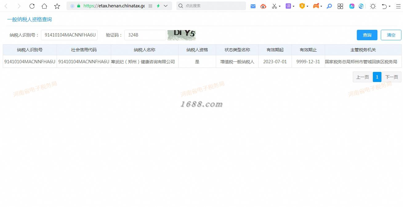Click the 纳税人识别号 input field

(69, 35)
